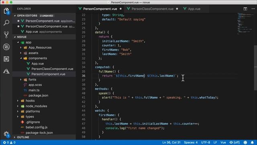257x145 pixels.
Task: Open .gitignore file
Action: (33, 122)
